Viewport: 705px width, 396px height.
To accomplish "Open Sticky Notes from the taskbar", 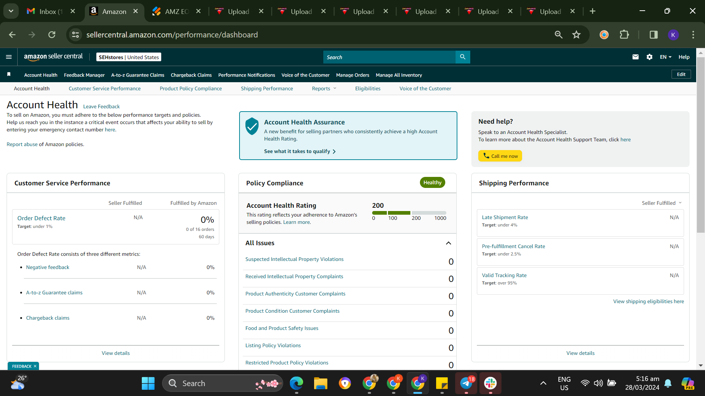I will click(x=442, y=384).
